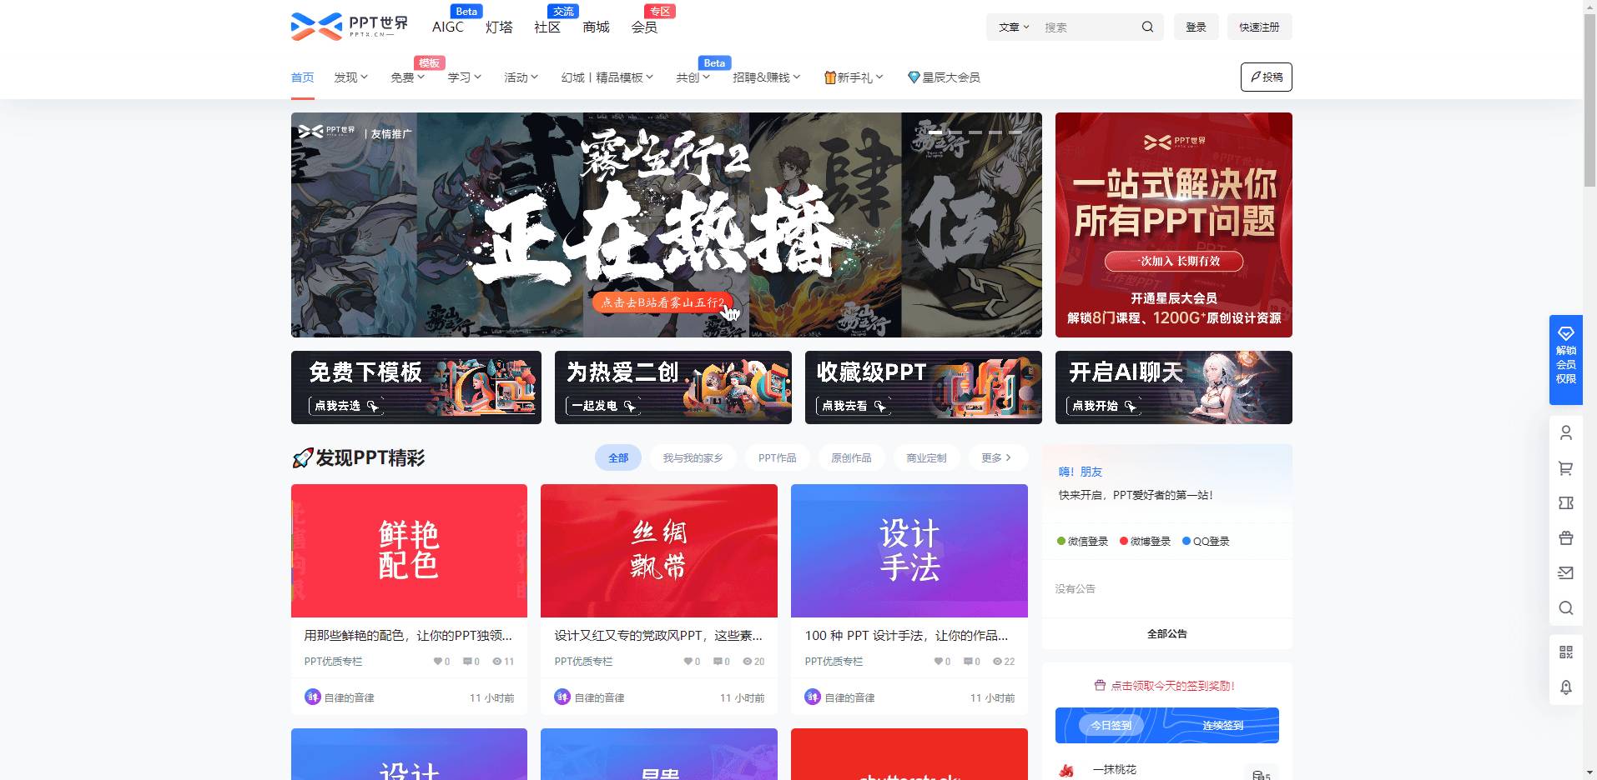Image resolution: width=1597 pixels, height=780 pixels.
Task: Toggle the PPT作品 filter chip
Action: click(x=777, y=457)
